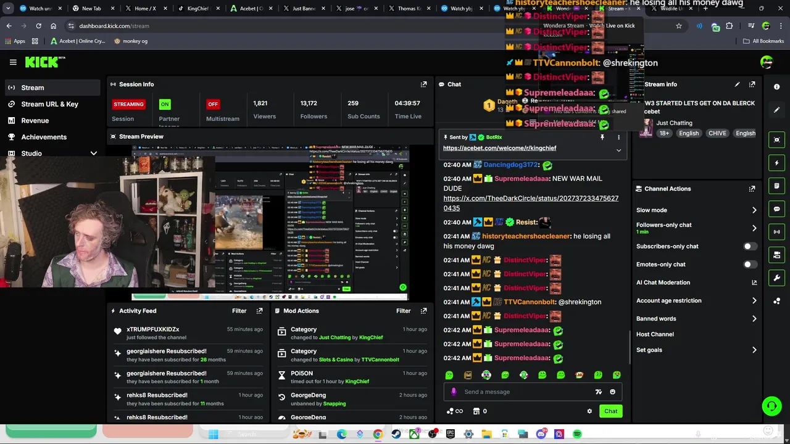This screenshot has height=444, width=790.
Task: Open the Mod Actions Filter
Action: [403, 311]
